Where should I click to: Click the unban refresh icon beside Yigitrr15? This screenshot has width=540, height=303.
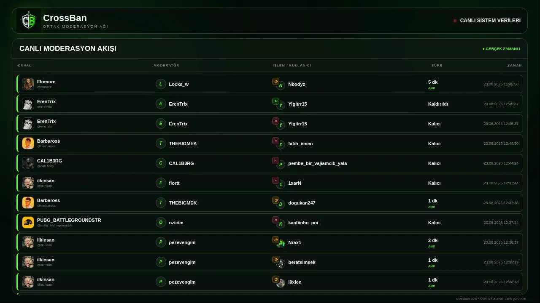click(x=275, y=101)
